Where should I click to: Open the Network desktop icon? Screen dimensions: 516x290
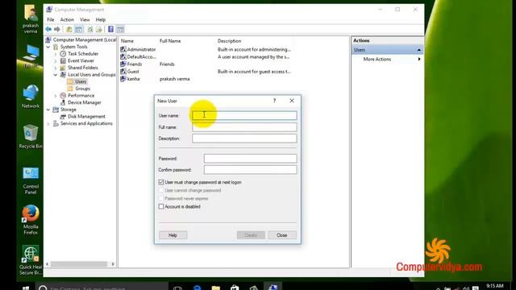[31, 97]
